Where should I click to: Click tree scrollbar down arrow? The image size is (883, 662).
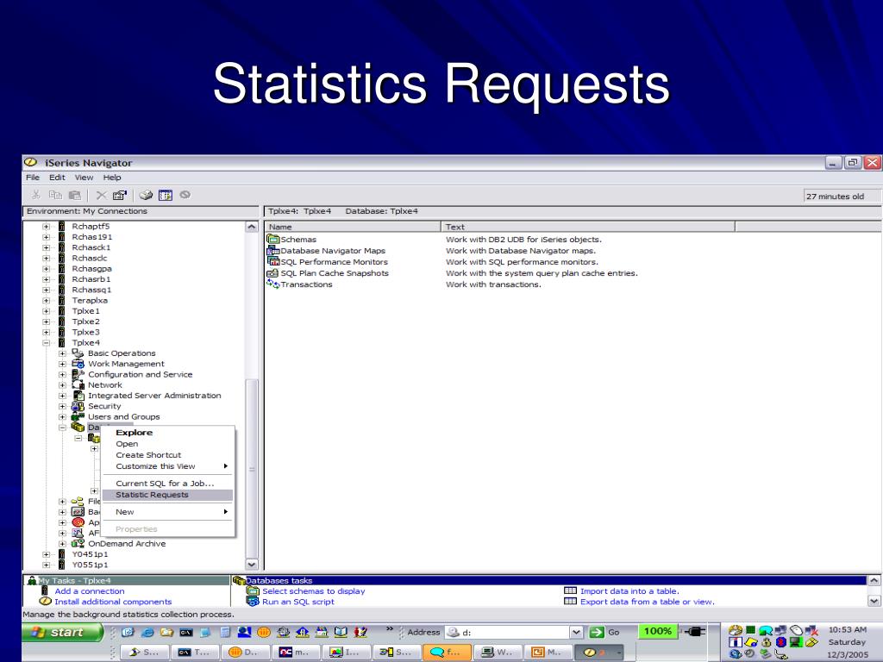tap(252, 564)
